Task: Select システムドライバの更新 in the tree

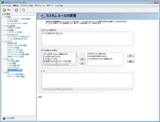Action: (15, 32)
